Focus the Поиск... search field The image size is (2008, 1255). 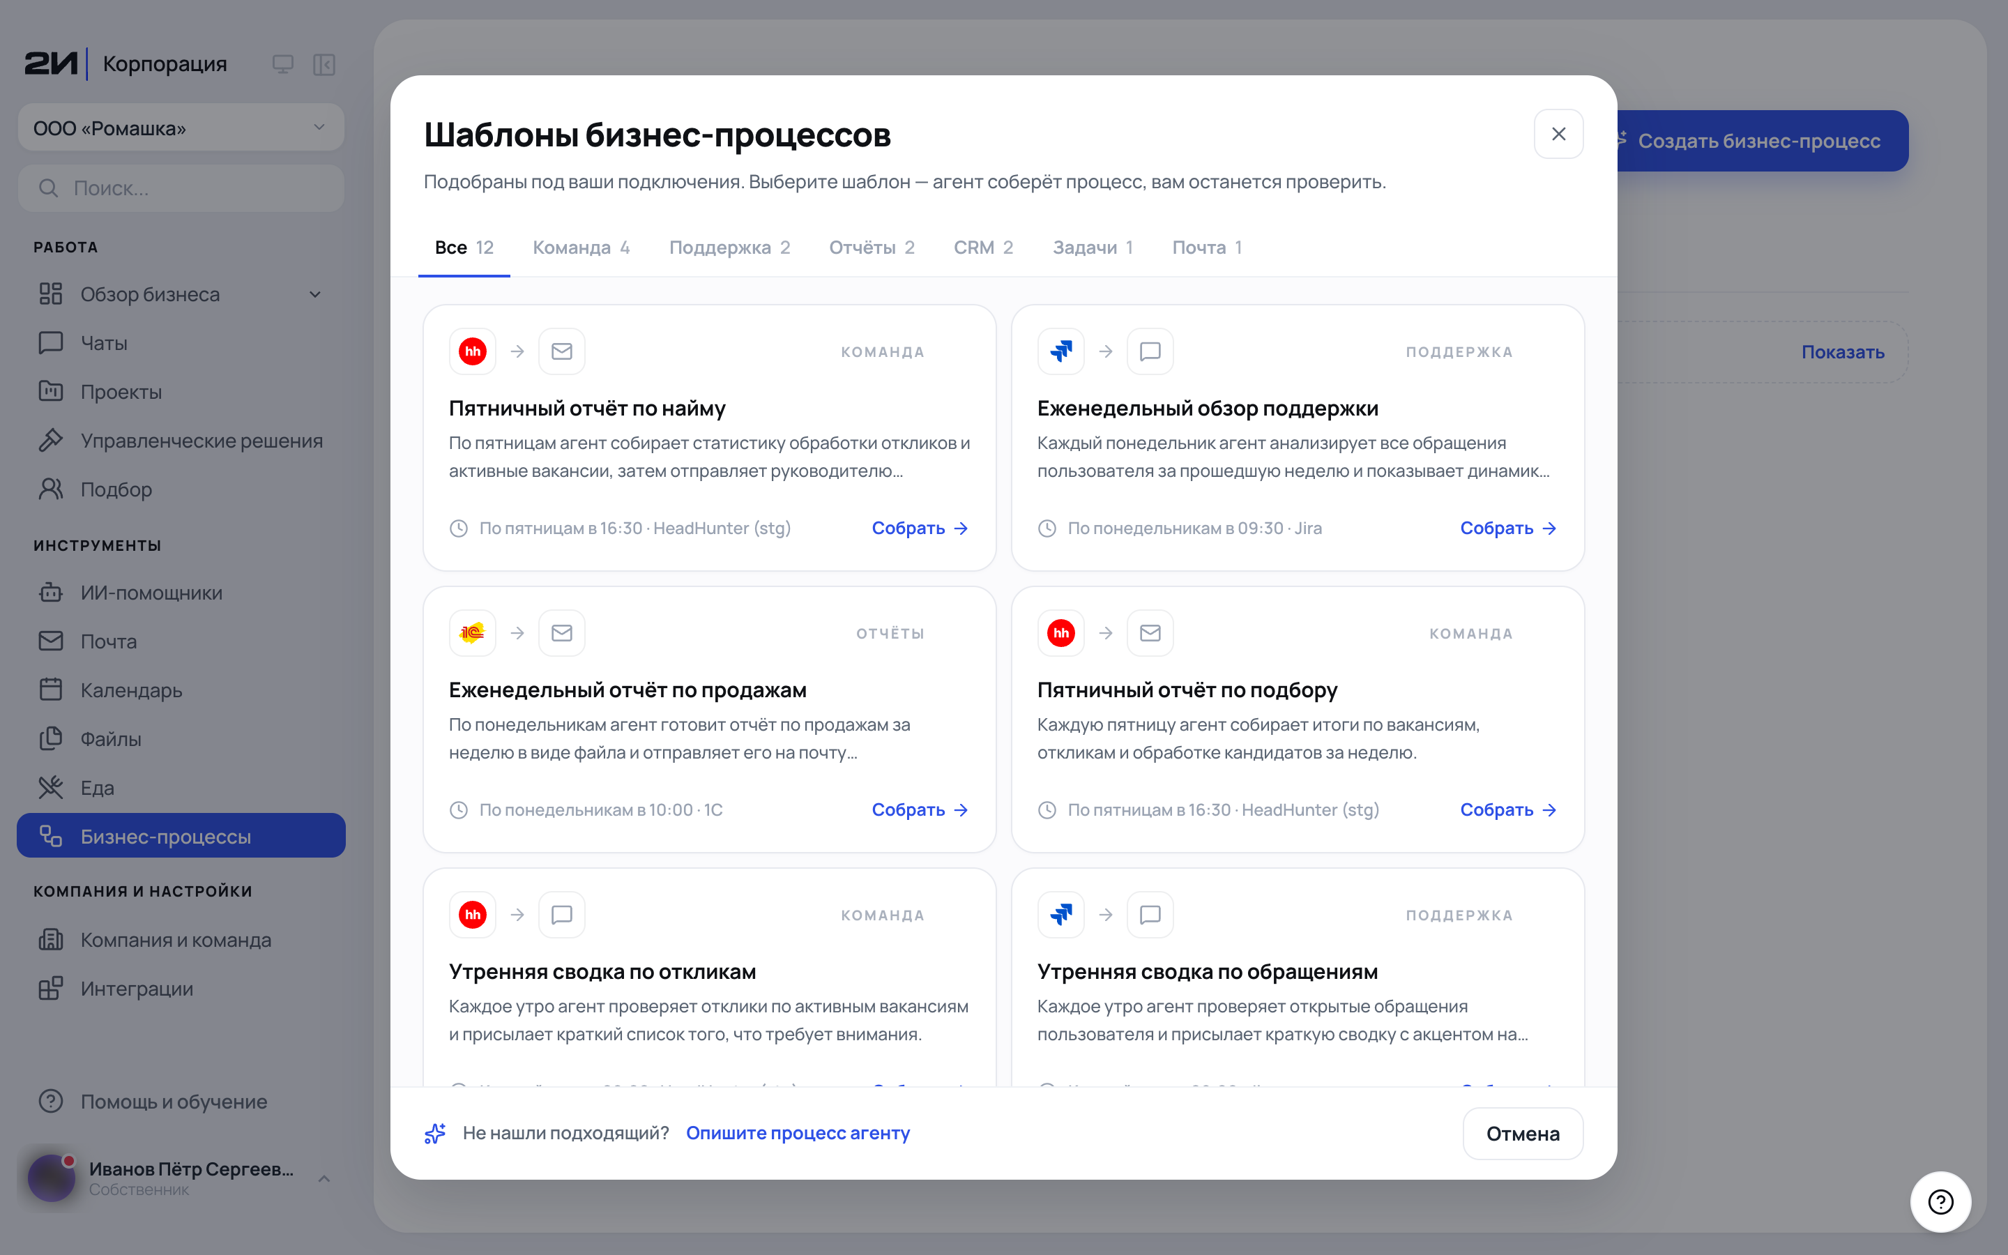(x=181, y=188)
